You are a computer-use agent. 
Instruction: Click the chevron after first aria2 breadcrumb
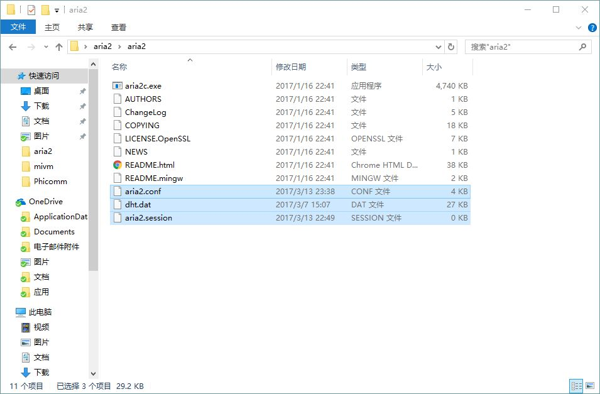pos(120,47)
